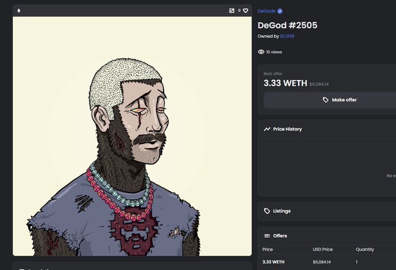Favorite this NFT with the heart icon
396x270 pixels.
click(x=246, y=10)
